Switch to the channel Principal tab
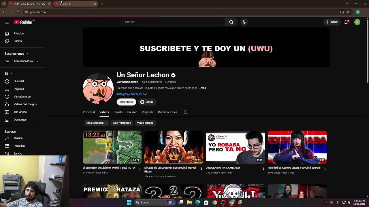The height and width of the screenshot is (207, 369). coord(89,112)
